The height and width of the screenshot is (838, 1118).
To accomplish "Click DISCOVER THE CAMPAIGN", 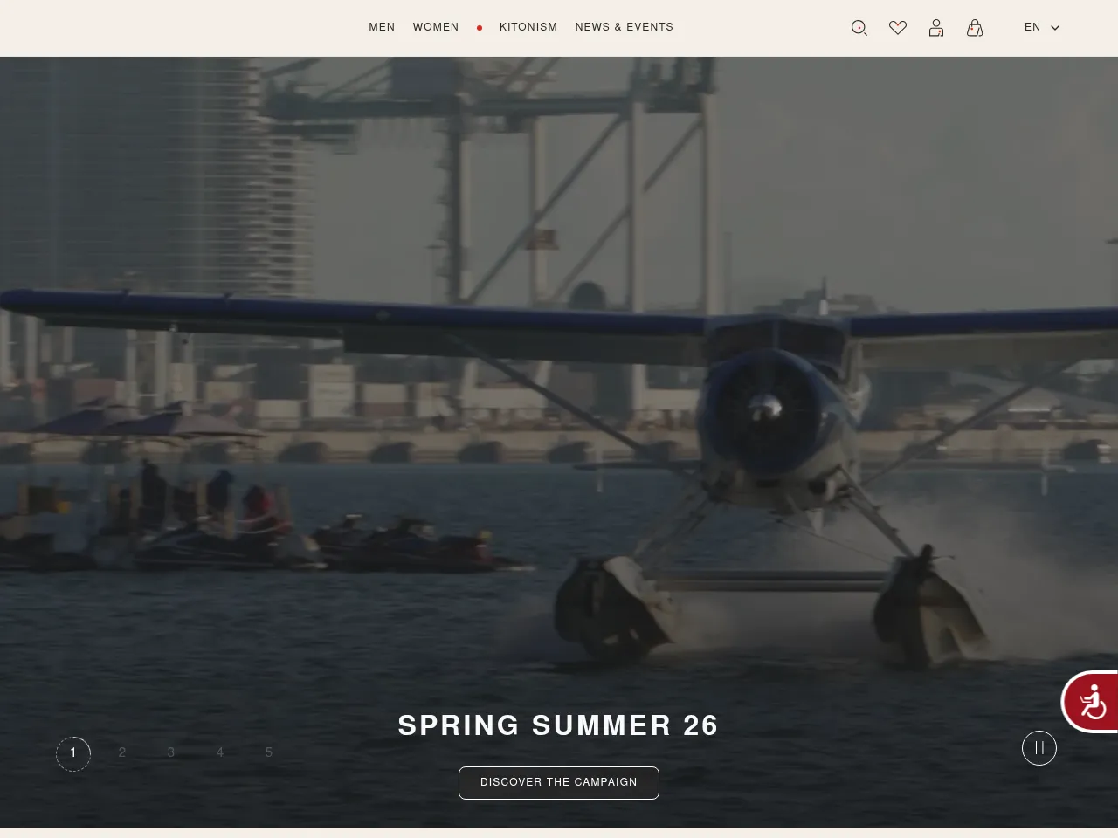I will (x=558, y=782).
